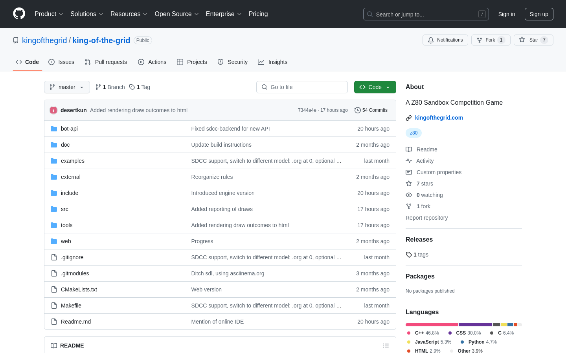Click the JavaScript yellow language swatch

coord(409,342)
